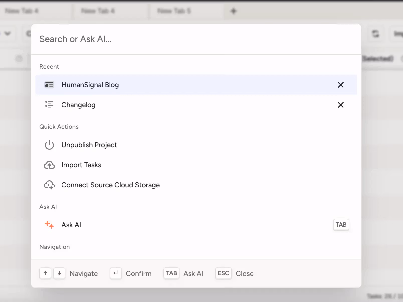
Task: Click the HumanSignal Blog card icon
Action: [x=49, y=85]
